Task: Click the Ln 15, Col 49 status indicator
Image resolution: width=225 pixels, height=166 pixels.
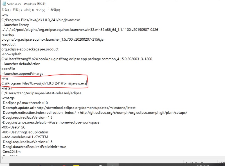Action: [194, 162]
